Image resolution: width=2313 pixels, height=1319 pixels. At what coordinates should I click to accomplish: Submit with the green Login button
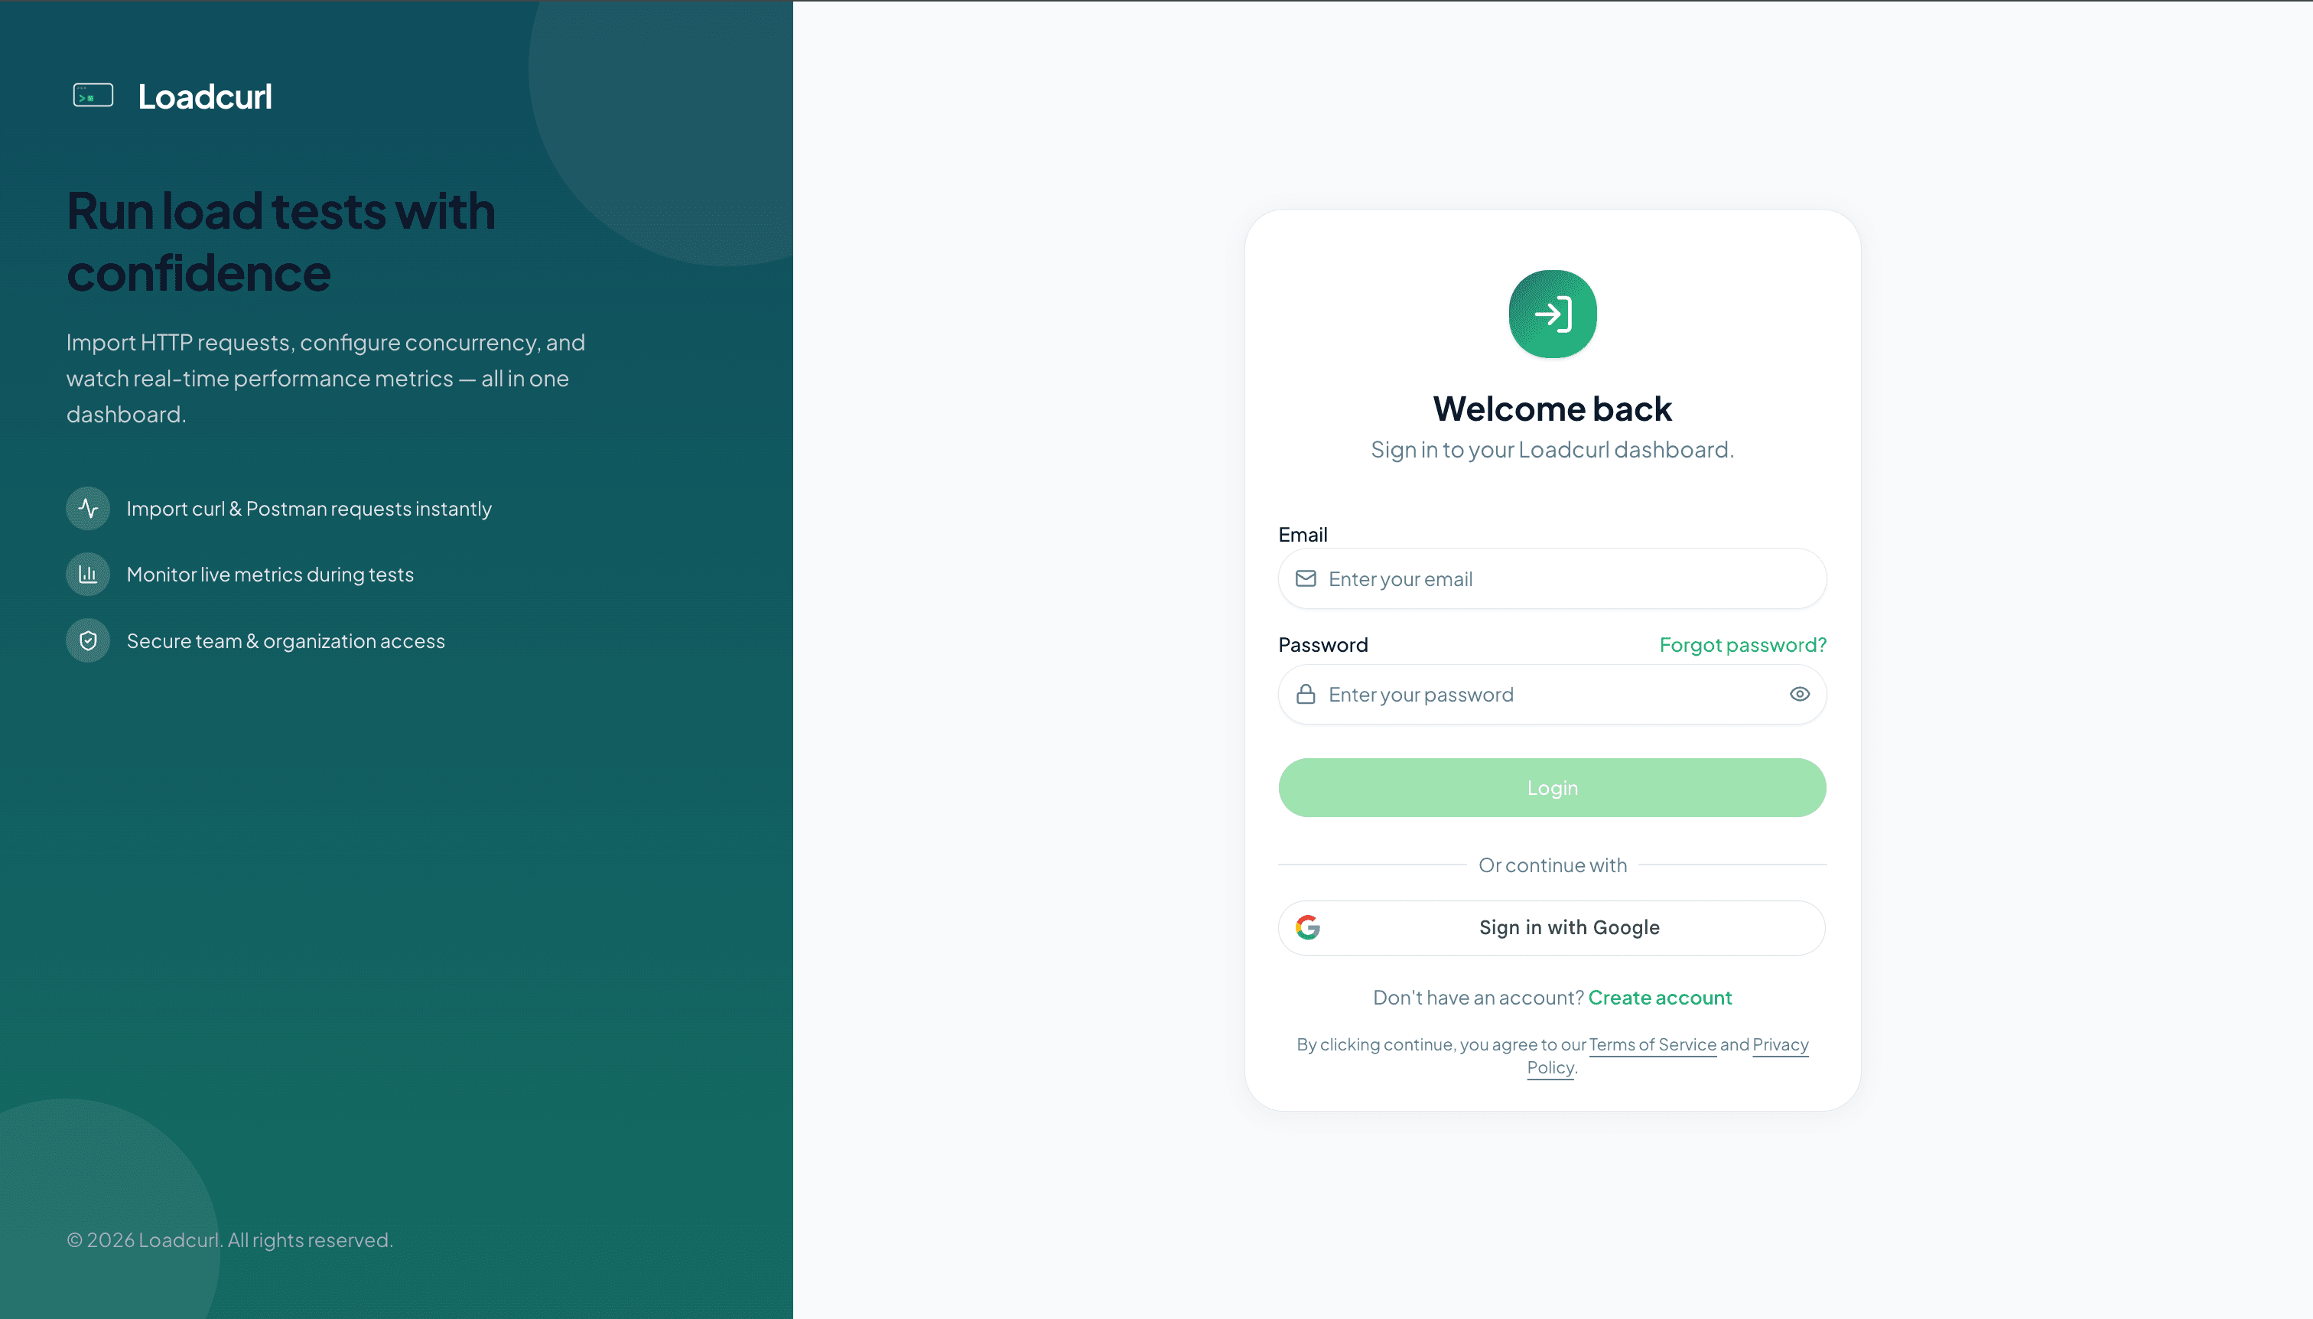(x=1552, y=788)
